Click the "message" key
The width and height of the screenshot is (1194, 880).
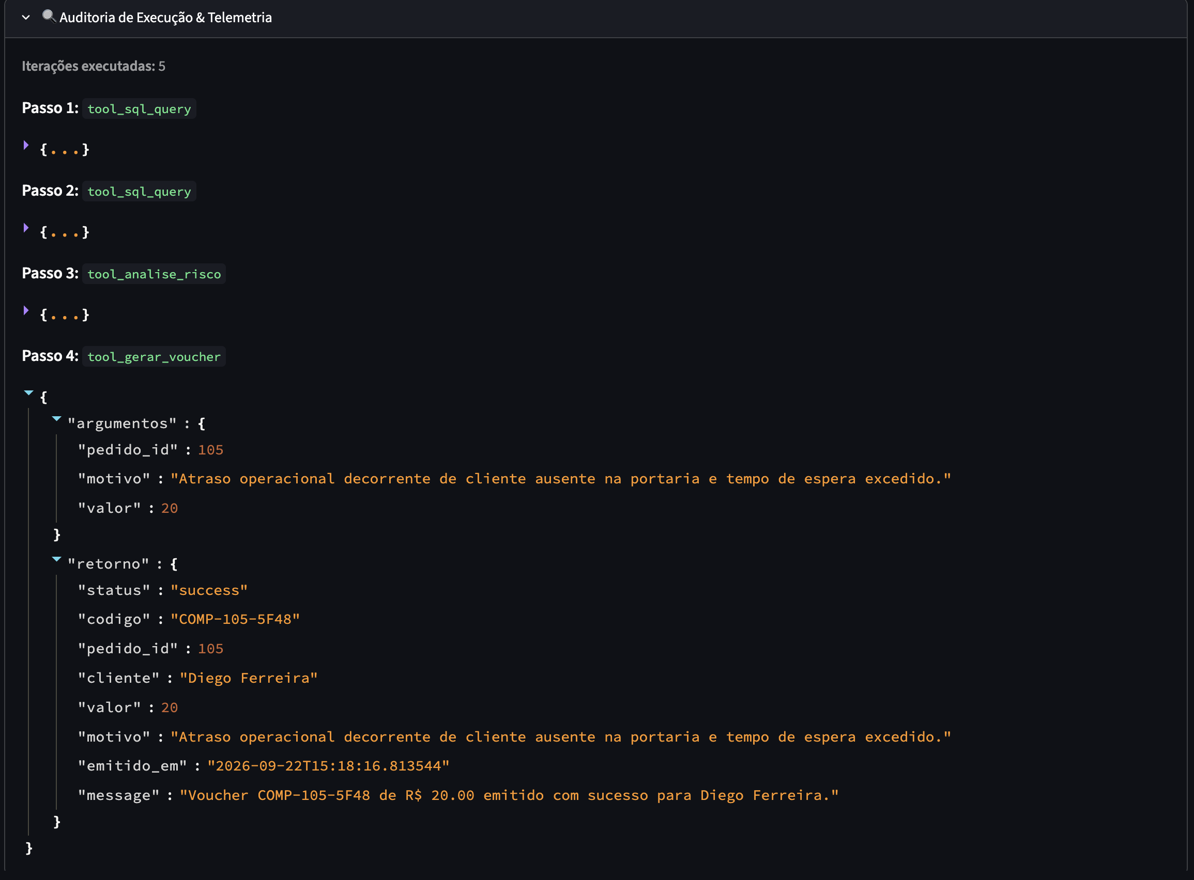click(119, 795)
